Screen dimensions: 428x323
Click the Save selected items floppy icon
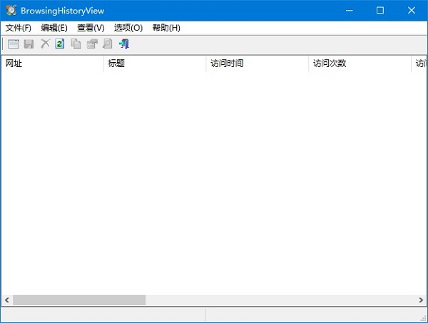click(29, 44)
